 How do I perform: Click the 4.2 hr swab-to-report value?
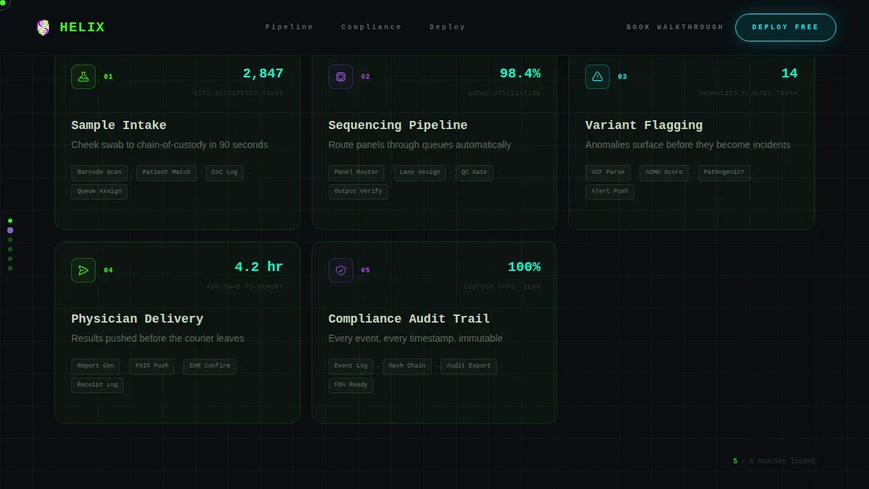(x=259, y=267)
